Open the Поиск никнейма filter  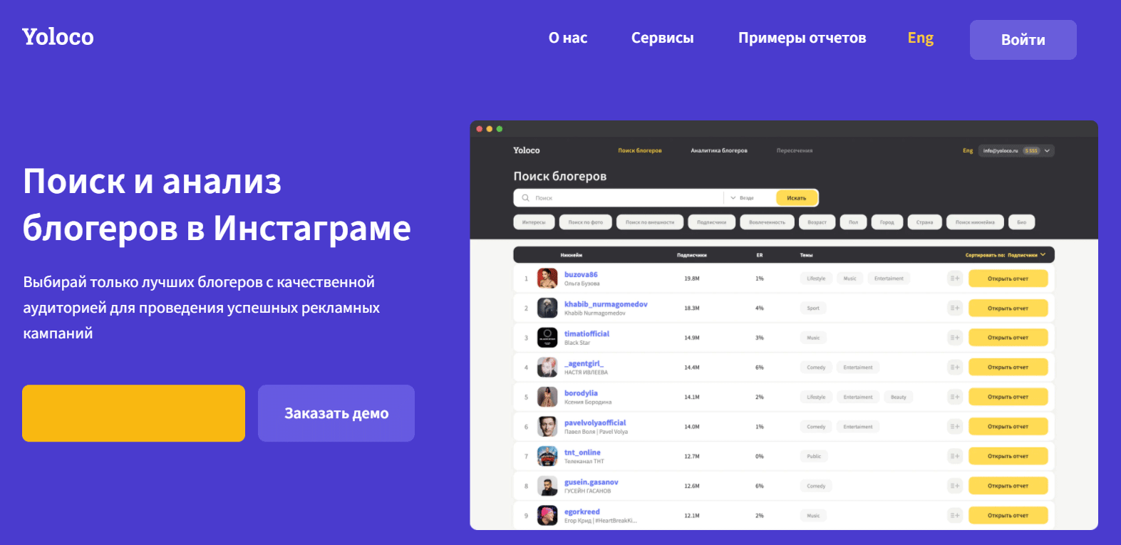tap(975, 222)
